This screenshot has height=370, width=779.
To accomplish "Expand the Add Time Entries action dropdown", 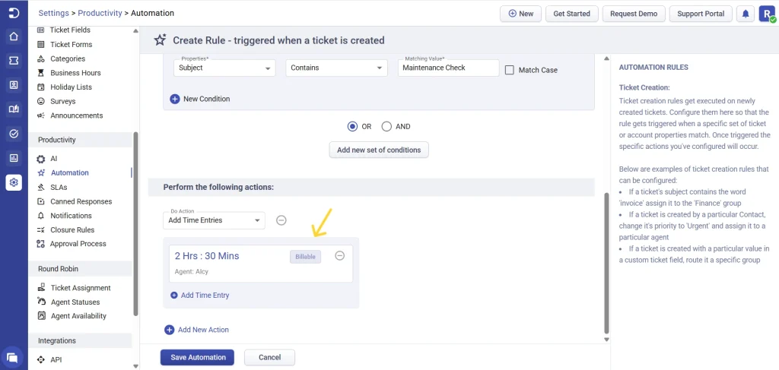I will [214, 221].
